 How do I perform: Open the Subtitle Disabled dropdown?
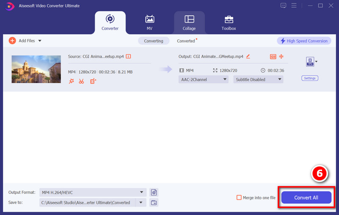258,79
